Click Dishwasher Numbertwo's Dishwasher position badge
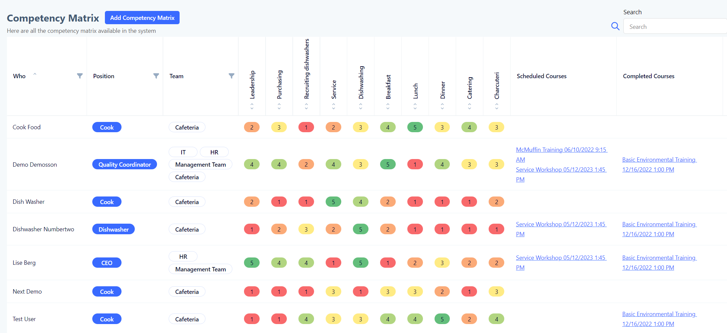Screen dimensions: 727x333 tap(114, 230)
